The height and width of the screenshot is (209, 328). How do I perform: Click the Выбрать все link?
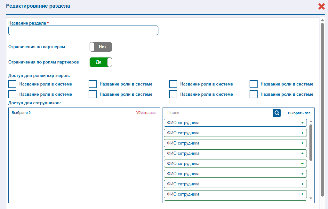tap(299, 113)
